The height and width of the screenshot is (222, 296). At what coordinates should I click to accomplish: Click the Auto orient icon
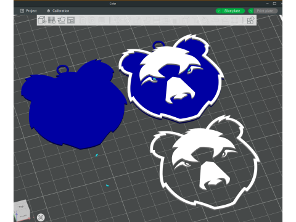(x=61, y=20)
